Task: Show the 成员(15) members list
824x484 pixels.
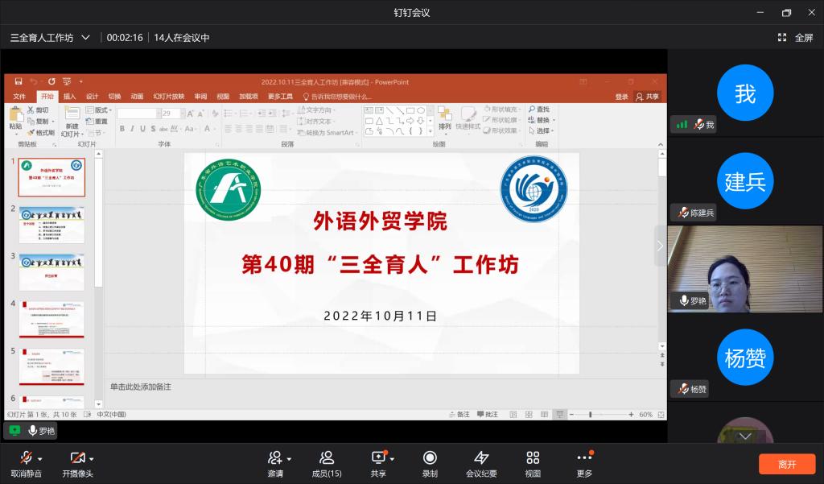Action: point(327,464)
